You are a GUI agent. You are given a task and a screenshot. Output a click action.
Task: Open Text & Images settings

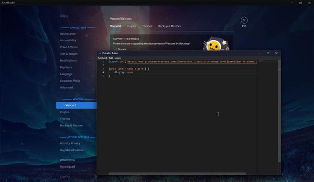69,54
